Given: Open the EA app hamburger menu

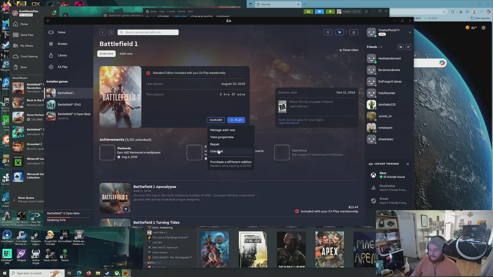Looking at the screenshot, I should [48, 21].
